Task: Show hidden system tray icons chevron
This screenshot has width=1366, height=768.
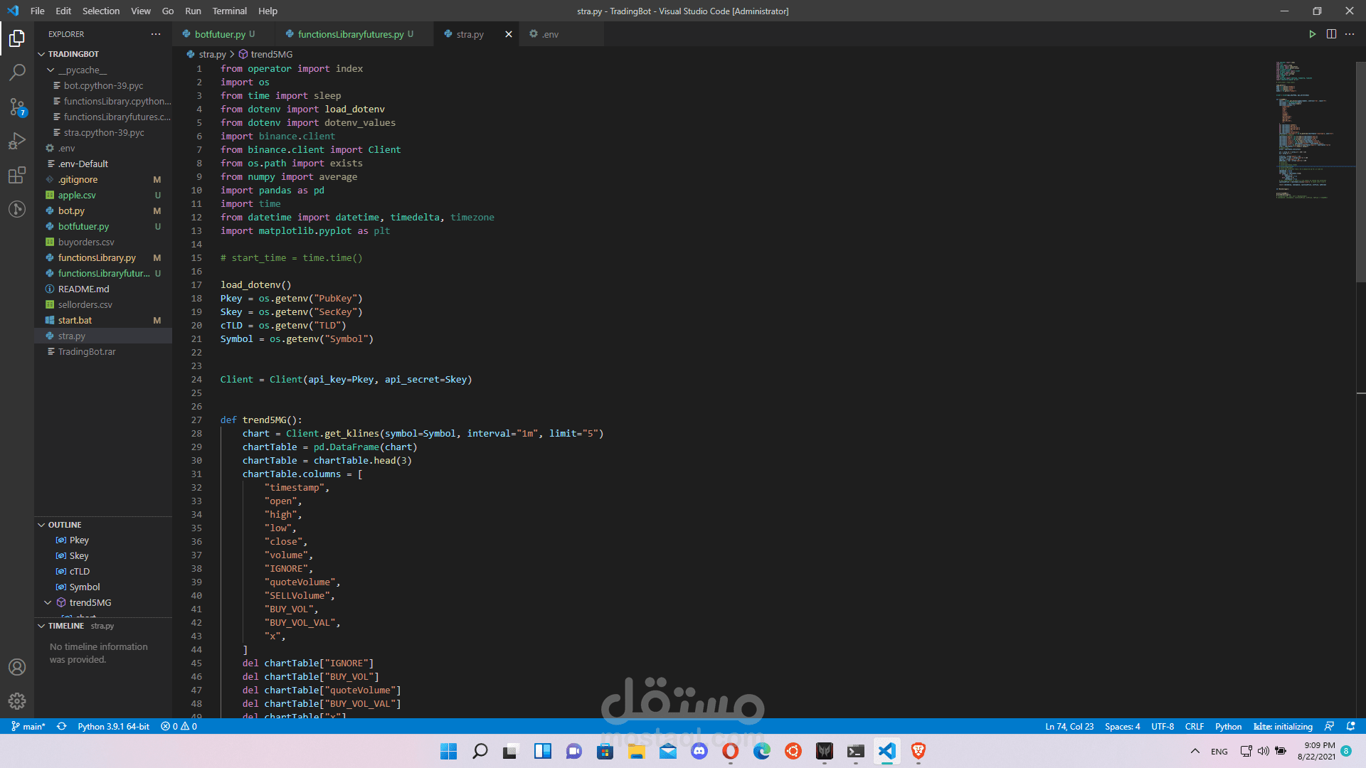Action: pos(1195,751)
